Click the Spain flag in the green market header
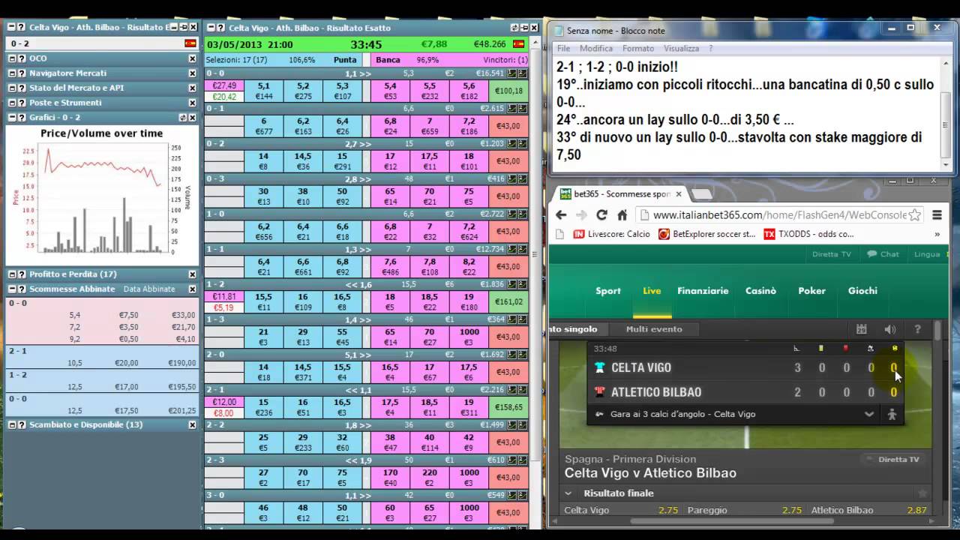Viewport: 960px width, 540px height. click(518, 45)
